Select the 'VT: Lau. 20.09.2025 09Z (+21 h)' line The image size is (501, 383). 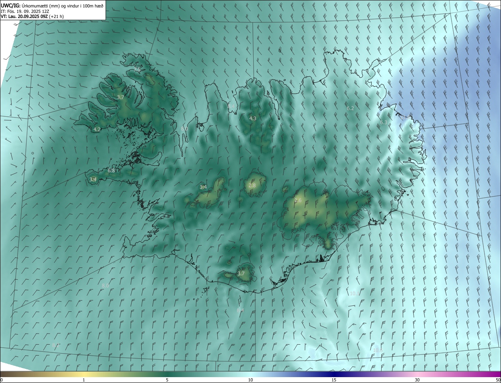[x=32, y=16]
